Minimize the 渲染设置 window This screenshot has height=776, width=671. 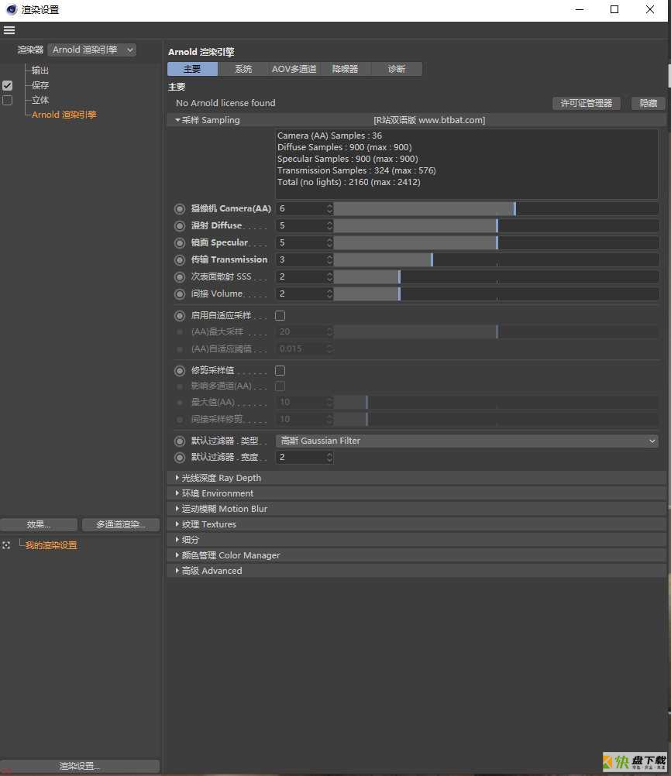click(580, 9)
